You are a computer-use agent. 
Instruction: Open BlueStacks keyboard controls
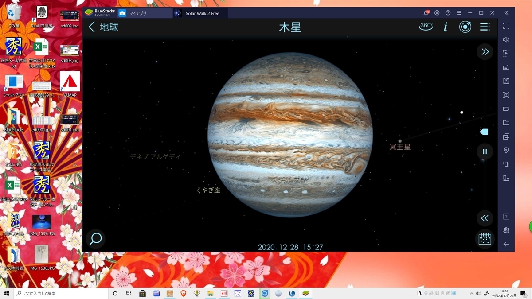pos(506,67)
